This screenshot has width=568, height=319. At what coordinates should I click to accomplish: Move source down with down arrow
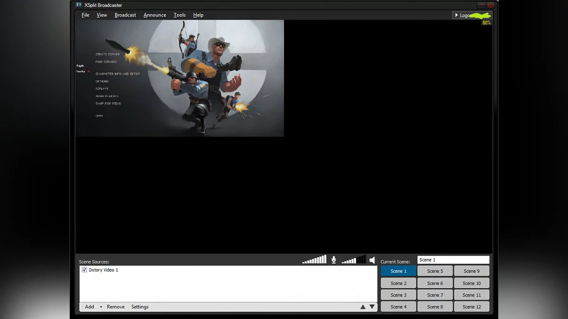(x=372, y=307)
